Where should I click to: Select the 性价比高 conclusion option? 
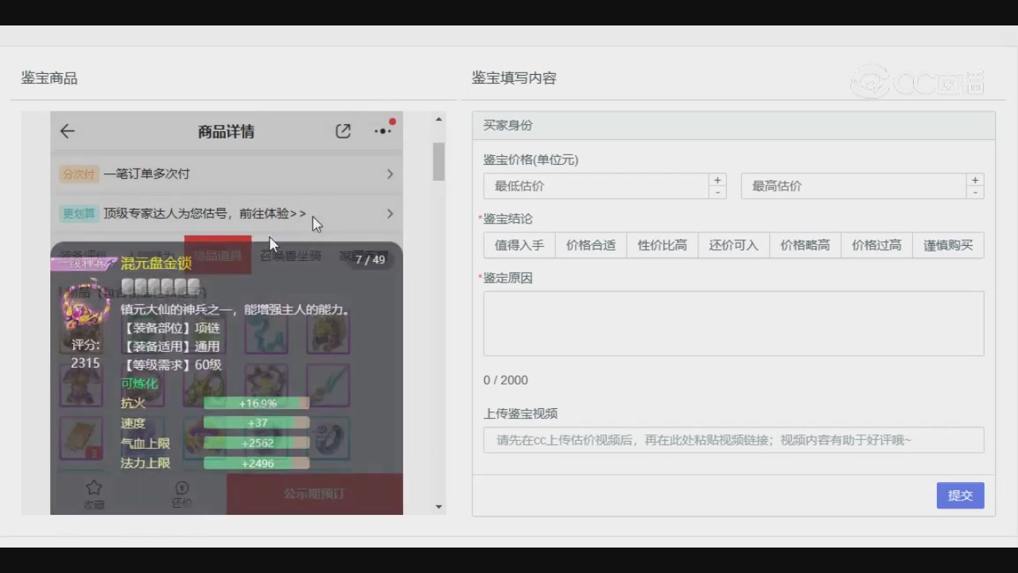pos(662,245)
